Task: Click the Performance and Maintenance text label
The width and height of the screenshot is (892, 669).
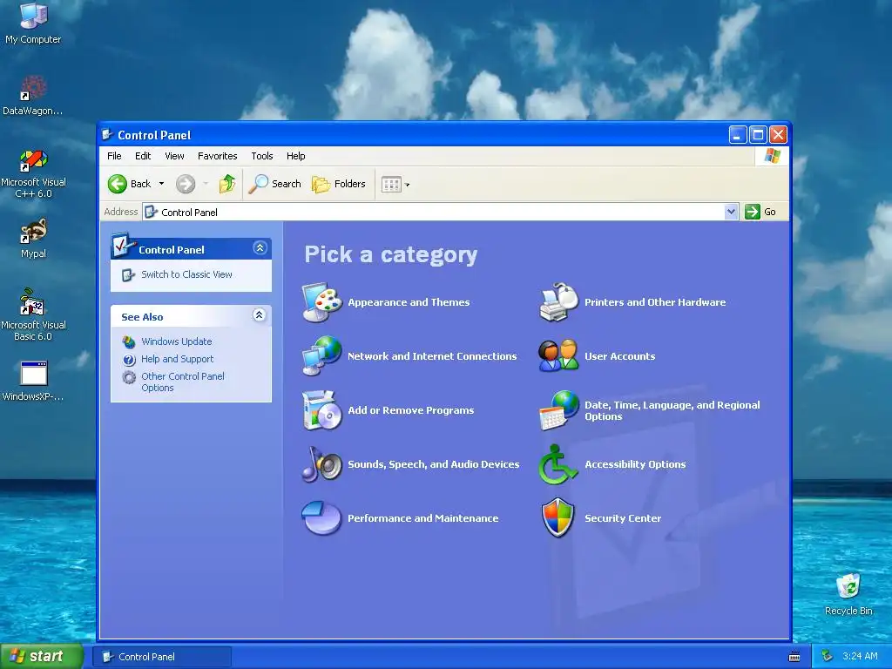Action: click(423, 518)
